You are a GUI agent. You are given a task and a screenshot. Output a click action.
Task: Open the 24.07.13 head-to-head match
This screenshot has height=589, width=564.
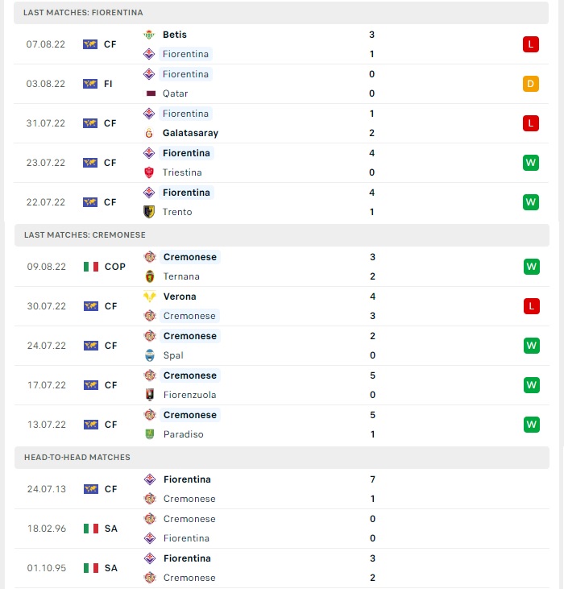pos(282,489)
